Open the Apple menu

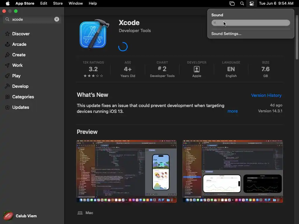[x=8, y=3]
